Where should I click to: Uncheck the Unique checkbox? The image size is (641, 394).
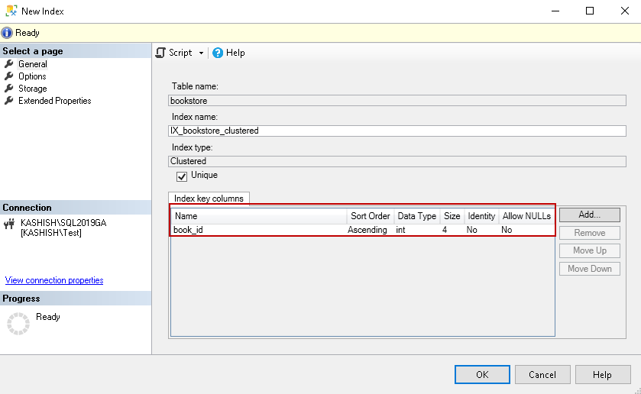point(182,176)
